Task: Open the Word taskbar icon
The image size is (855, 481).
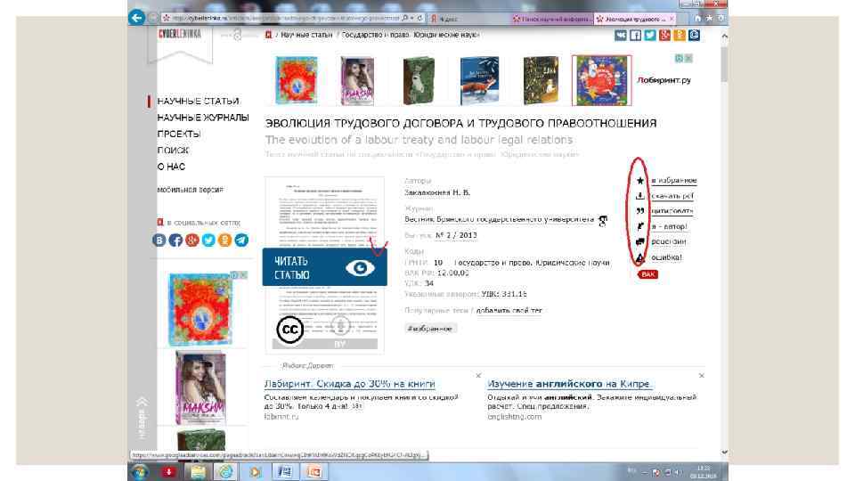Action: [x=285, y=472]
